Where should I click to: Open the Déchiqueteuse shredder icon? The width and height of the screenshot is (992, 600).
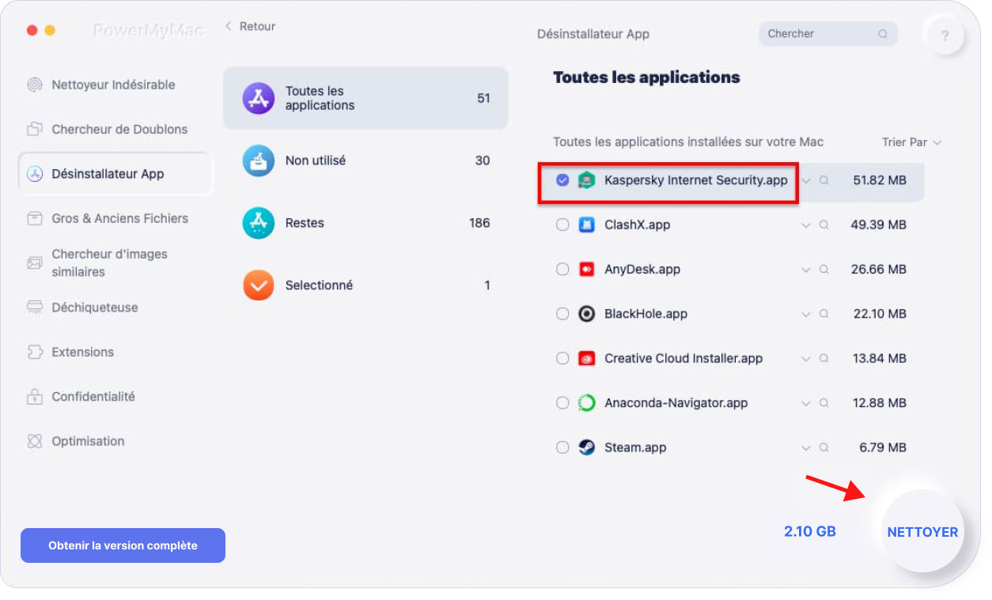coord(34,308)
